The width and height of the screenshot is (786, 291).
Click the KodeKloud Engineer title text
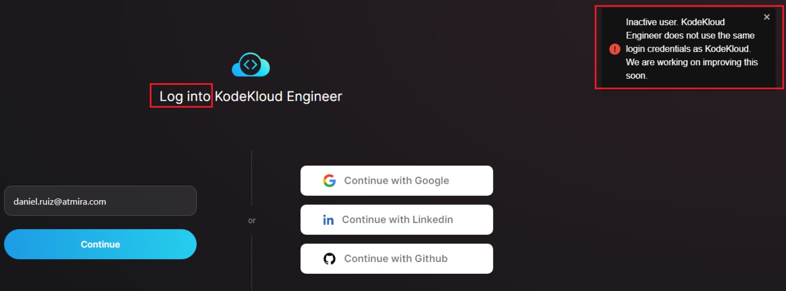(x=278, y=97)
